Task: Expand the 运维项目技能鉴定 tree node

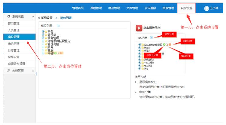Action: point(43,41)
